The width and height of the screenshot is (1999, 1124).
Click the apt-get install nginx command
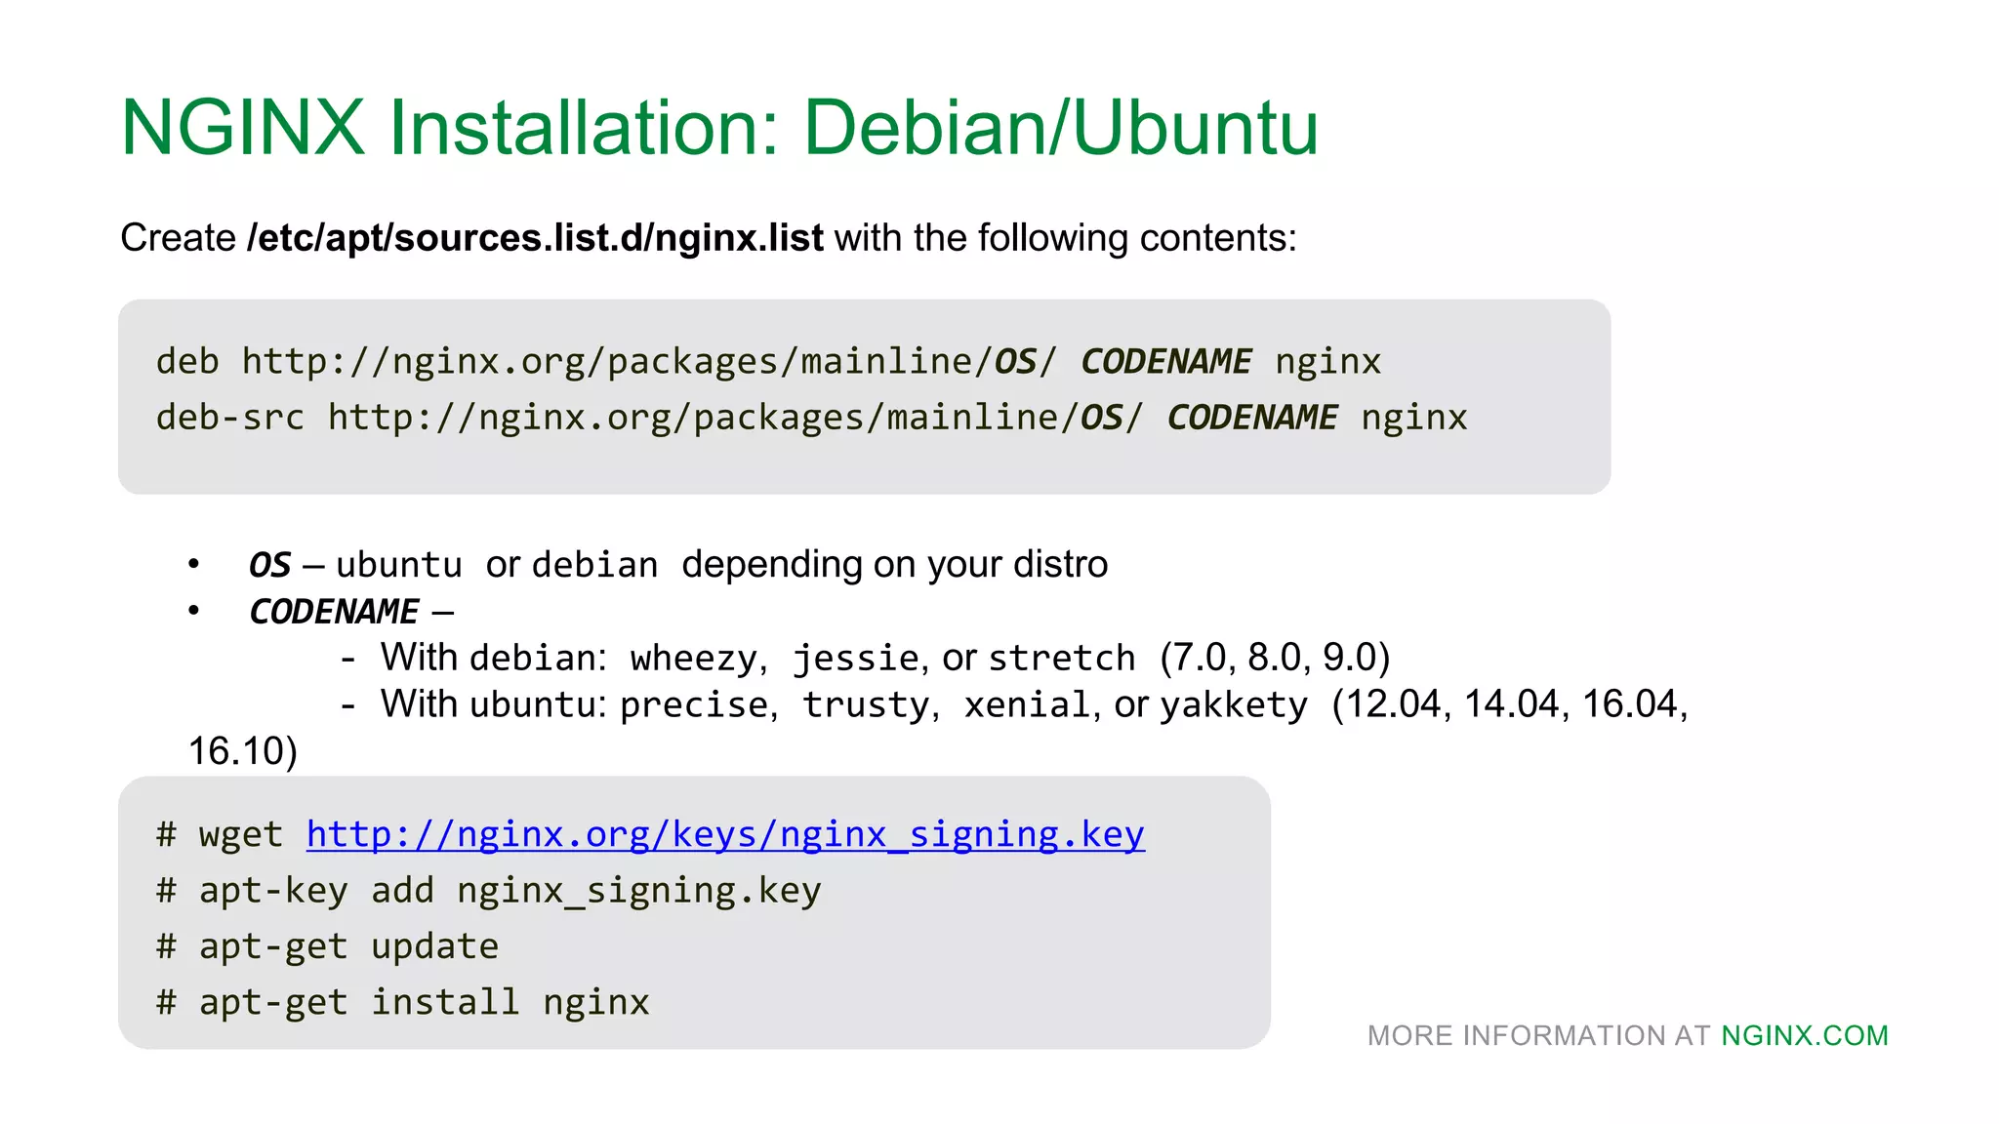[x=424, y=1002]
